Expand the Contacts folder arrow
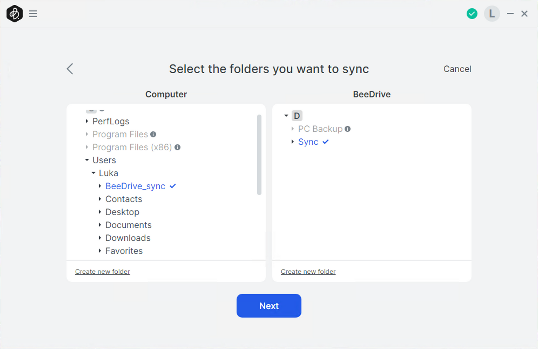This screenshot has height=349, width=538. point(100,199)
